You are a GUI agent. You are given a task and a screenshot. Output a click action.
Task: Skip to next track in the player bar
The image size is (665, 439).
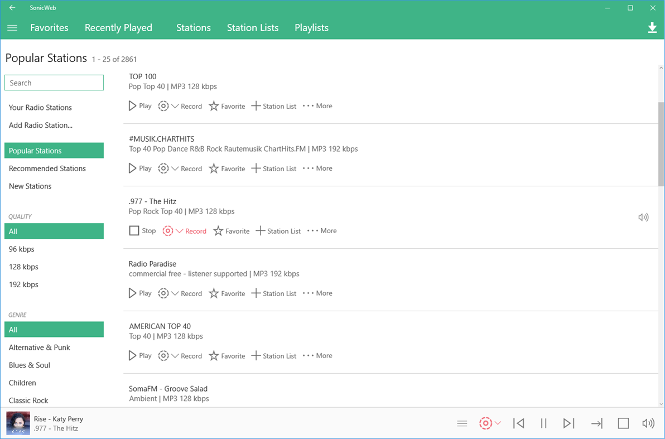coord(568,423)
